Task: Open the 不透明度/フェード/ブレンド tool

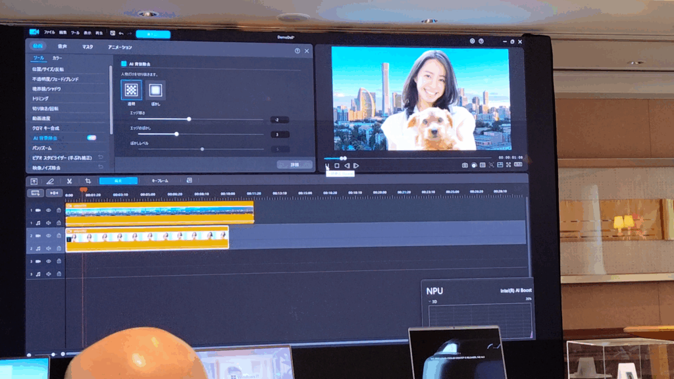Action: coord(55,79)
